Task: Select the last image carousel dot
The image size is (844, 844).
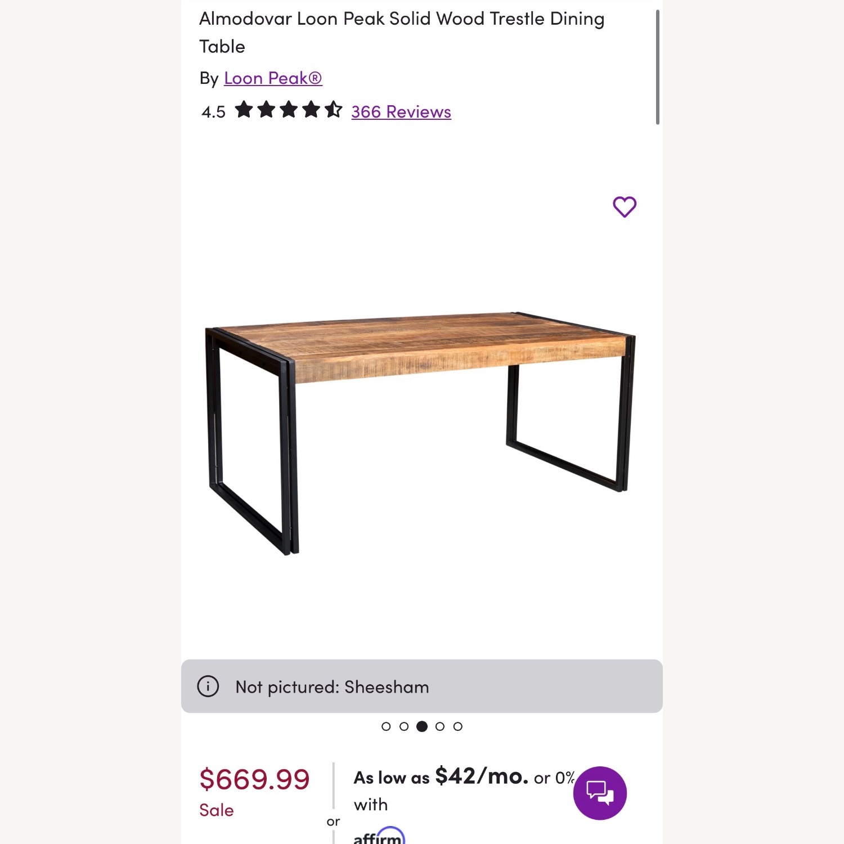Action: click(457, 726)
